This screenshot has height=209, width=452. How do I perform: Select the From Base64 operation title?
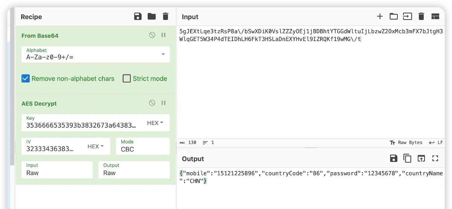tap(40, 36)
